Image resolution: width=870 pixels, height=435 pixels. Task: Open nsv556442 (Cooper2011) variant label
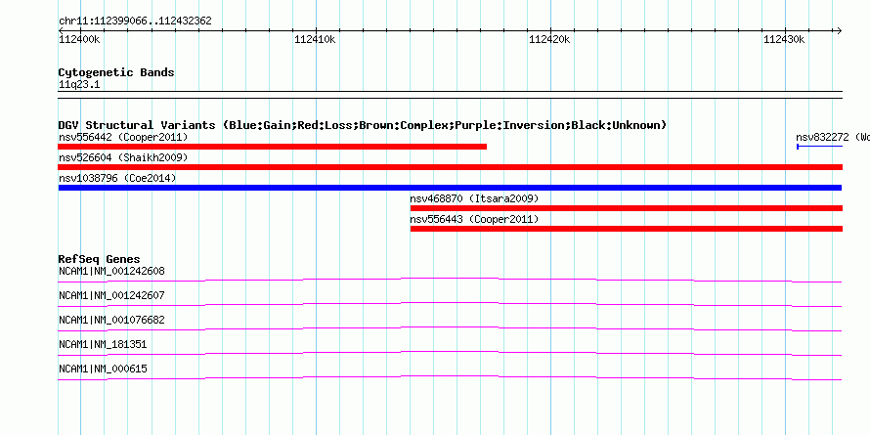(x=123, y=137)
